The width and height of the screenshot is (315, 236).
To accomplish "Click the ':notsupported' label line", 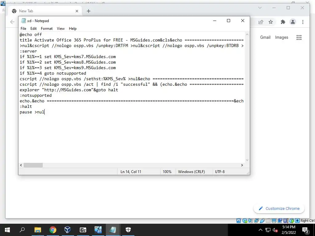I will pyautogui.click(x=36, y=95).
